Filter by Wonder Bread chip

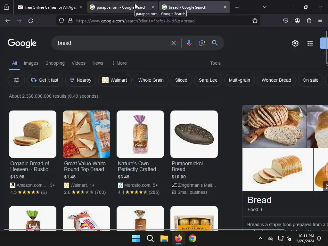click(x=276, y=80)
